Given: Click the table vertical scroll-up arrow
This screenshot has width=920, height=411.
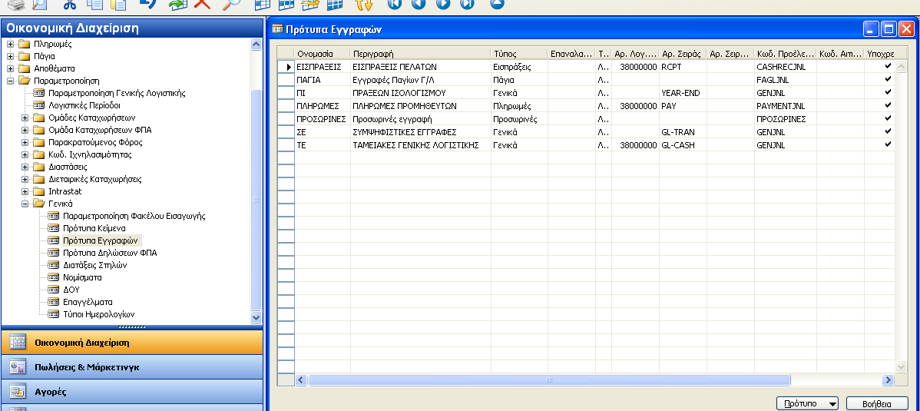Looking at the screenshot, I should click(x=902, y=67).
